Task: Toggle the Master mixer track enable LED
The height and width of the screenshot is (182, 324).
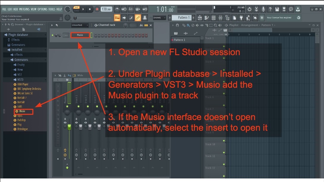Action: click(67, 106)
